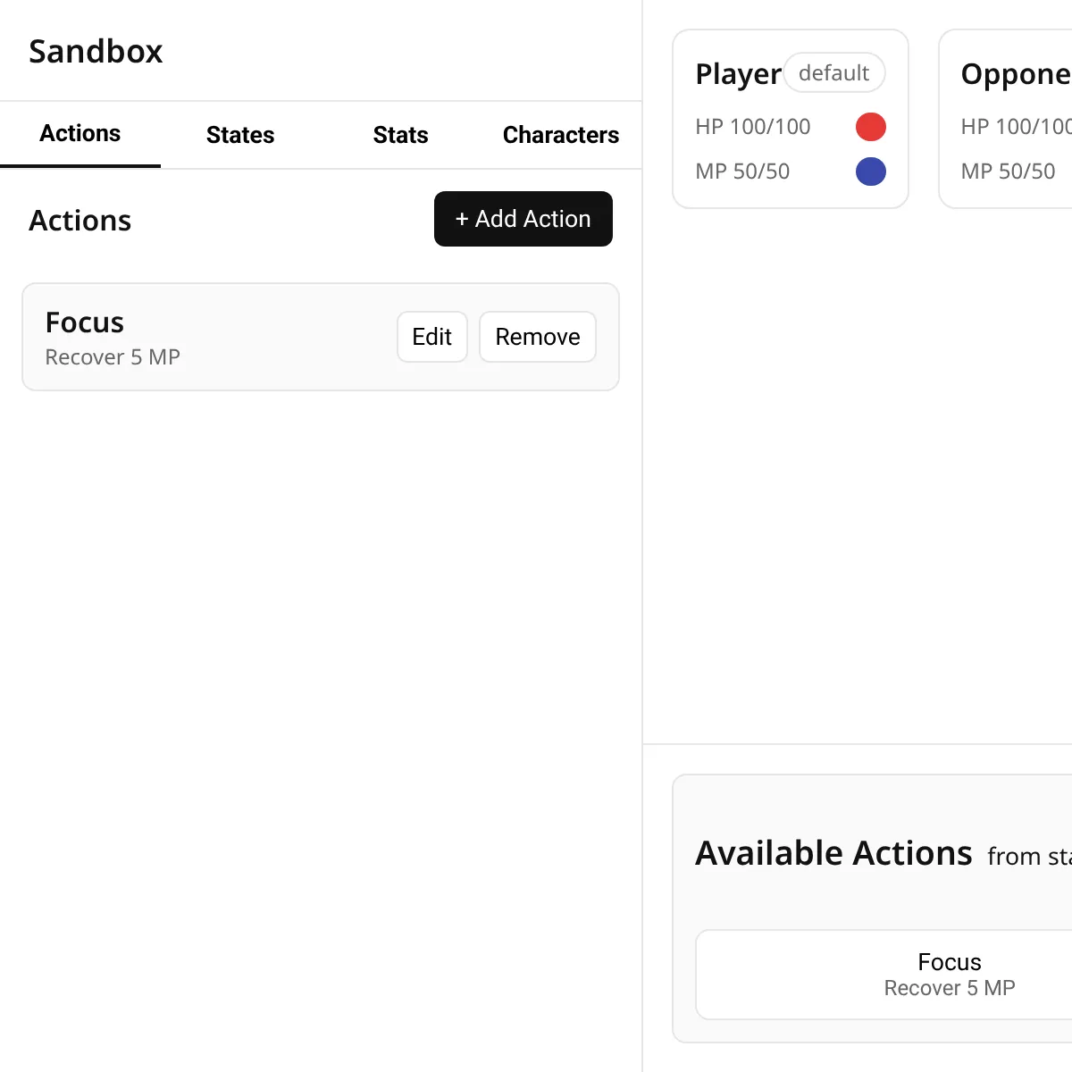Click Opponent's MP 50/50 label
The height and width of the screenshot is (1072, 1072).
1008,172
